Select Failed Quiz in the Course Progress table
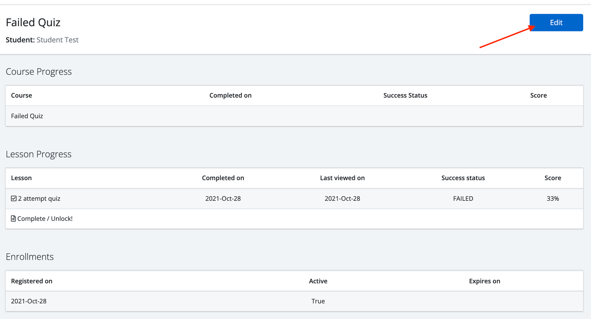The image size is (591, 319). point(27,116)
